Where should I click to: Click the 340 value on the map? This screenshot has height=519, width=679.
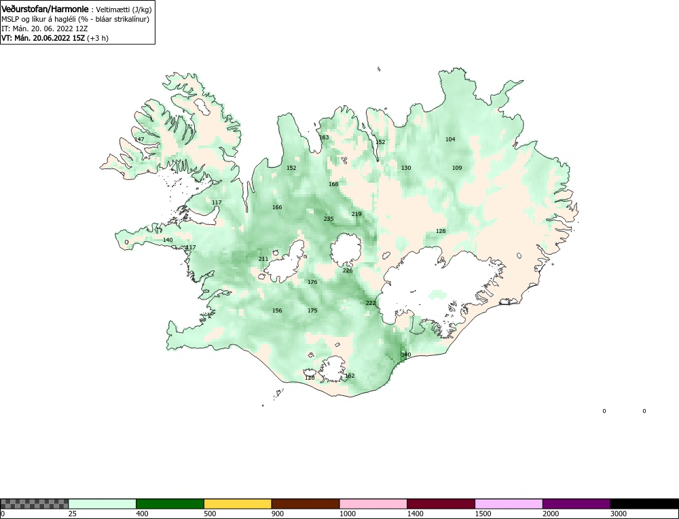pos(406,355)
